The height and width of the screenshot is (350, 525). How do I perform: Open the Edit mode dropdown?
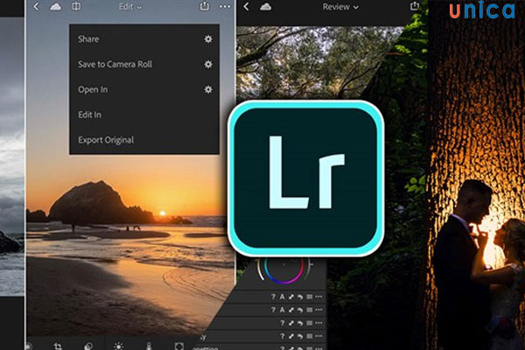130,7
